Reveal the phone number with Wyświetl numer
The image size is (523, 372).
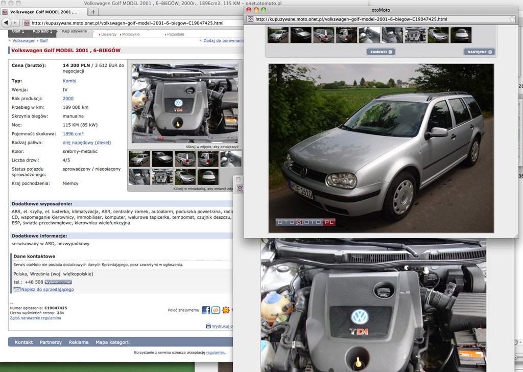pos(58,282)
